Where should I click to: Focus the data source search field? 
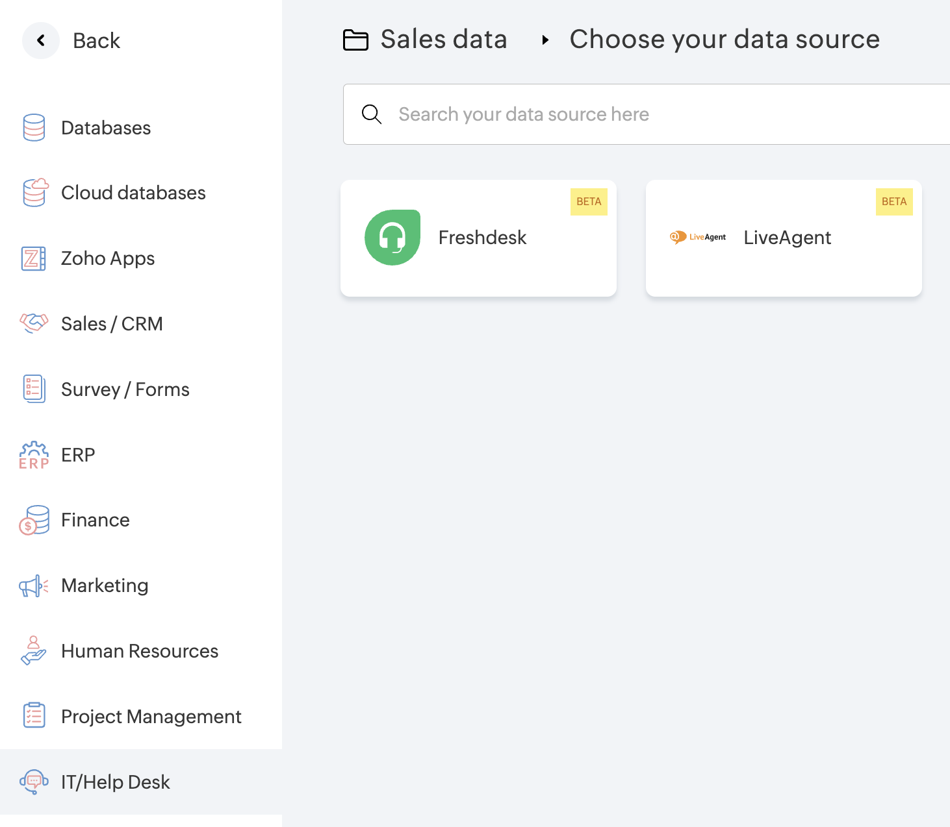point(650,114)
